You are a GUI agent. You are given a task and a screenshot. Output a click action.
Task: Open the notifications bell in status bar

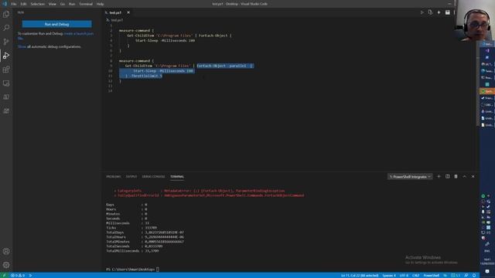coord(474,275)
